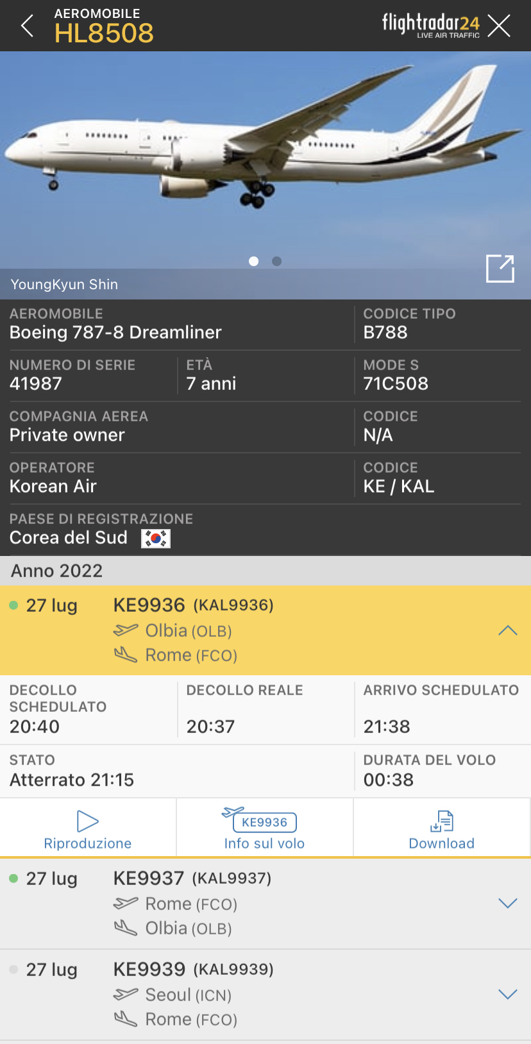The height and width of the screenshot is (1044, 531).
Task: Collapse the KE9936 flight details
Action: (507, 630)
